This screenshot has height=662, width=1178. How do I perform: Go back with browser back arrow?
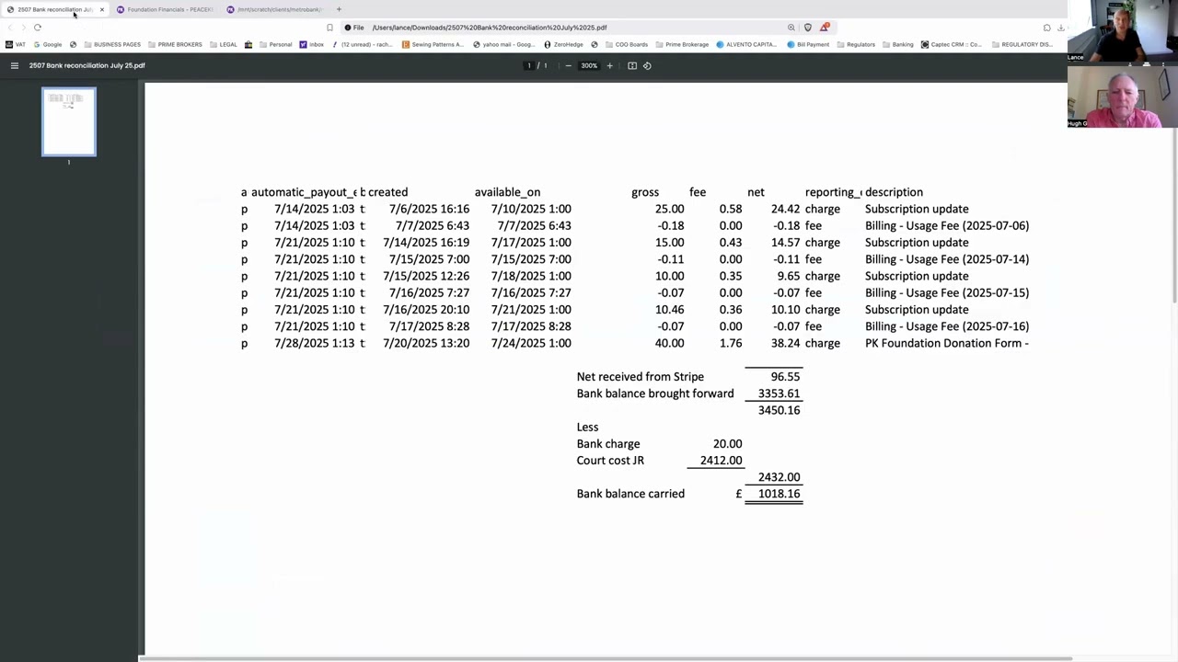click(10, 28)
